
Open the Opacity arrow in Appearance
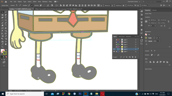coord(160,41)
